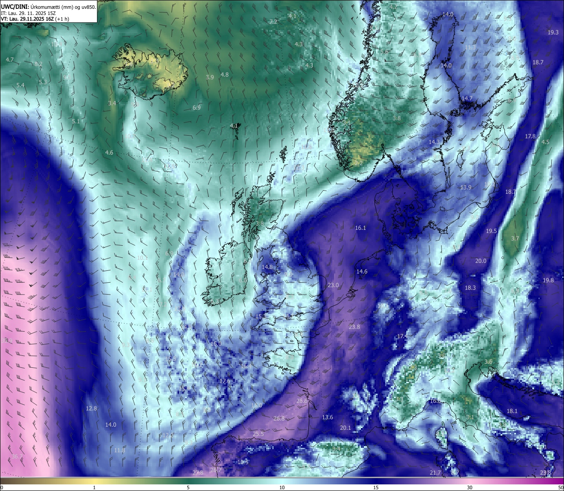Click the UWC/DINI Úrkomumætti map title

[x=48, y=7]
